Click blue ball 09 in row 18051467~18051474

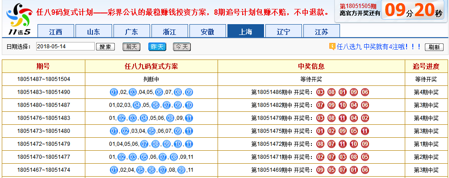point(181,170)
